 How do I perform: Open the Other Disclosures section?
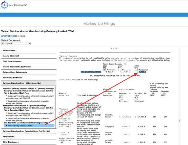coord(29,142)
